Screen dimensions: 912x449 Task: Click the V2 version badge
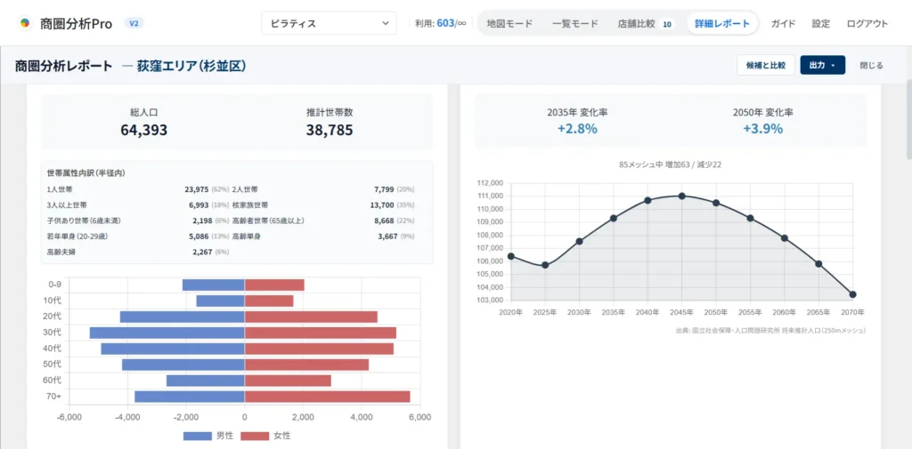point(134,23)
